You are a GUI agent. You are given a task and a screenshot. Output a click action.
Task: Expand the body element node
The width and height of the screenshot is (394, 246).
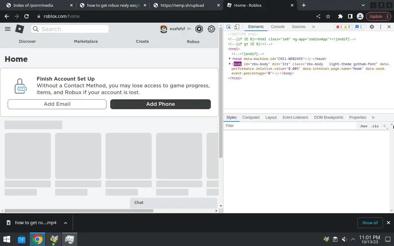(230, 64)
